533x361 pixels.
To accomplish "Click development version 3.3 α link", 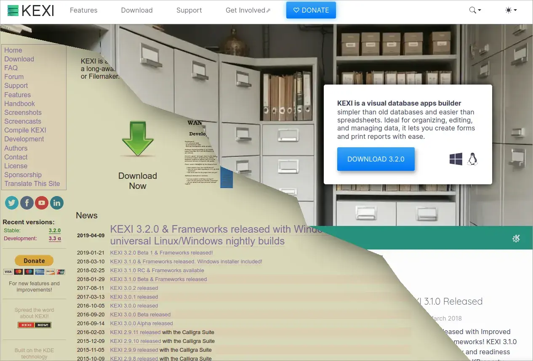I will (55, 239).
